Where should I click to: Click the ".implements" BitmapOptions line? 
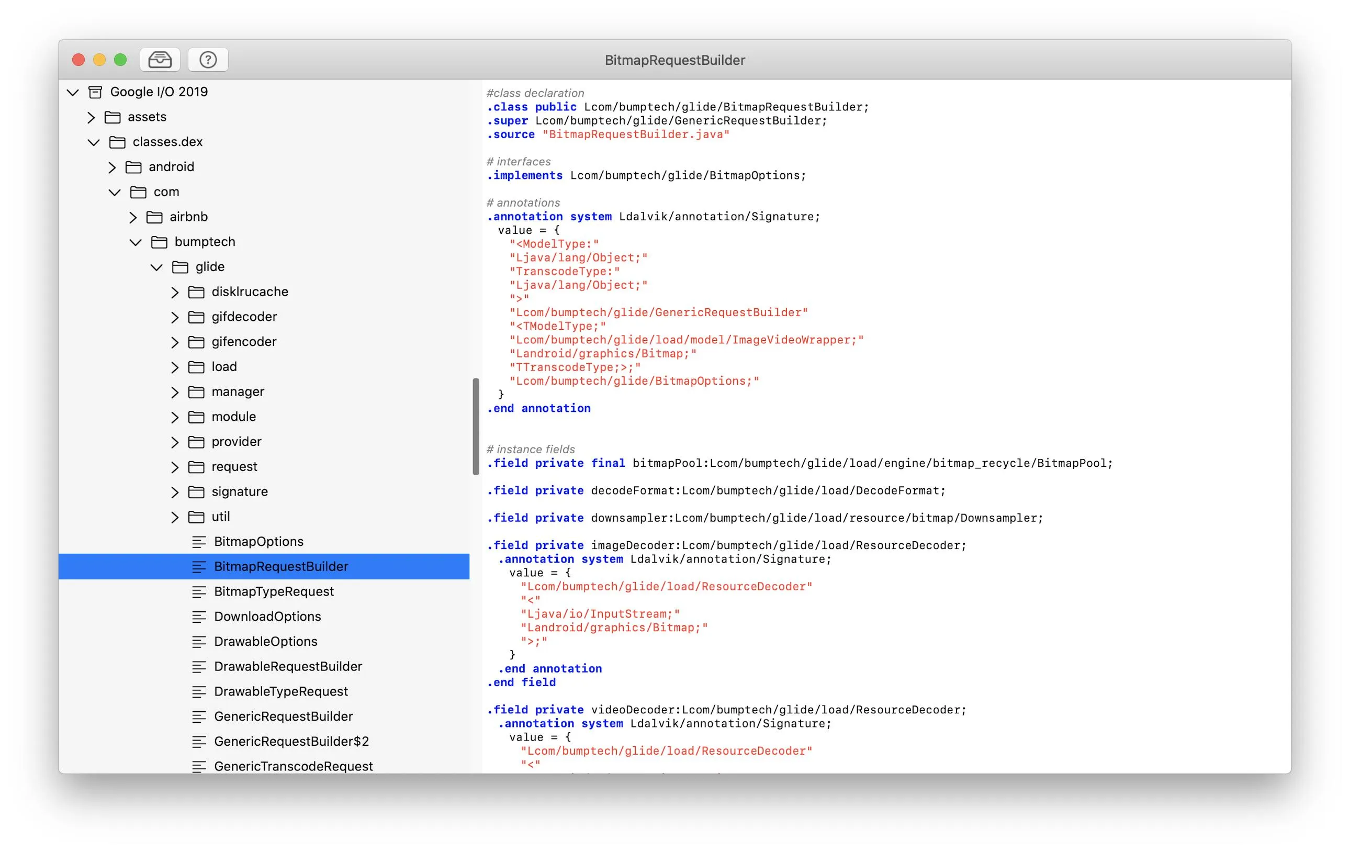pos(646,175)
